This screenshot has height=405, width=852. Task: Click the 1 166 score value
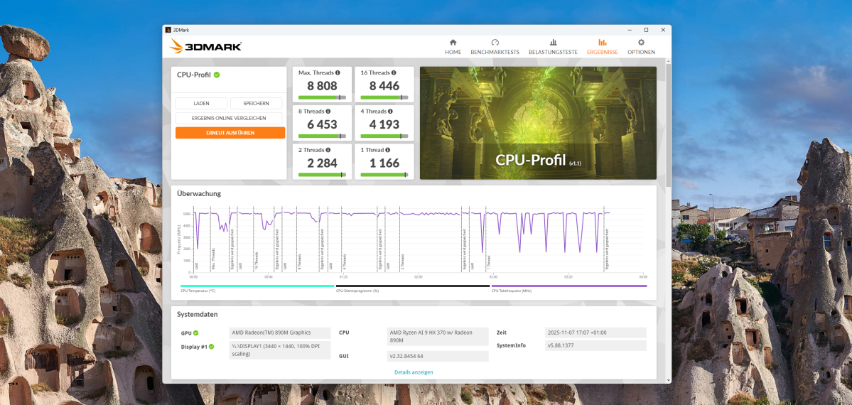tap(384, 163)
